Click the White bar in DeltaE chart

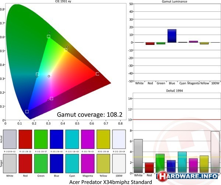tap(138, 156)
